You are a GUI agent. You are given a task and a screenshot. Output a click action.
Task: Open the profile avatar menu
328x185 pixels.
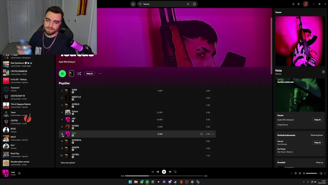coord(306,4)
